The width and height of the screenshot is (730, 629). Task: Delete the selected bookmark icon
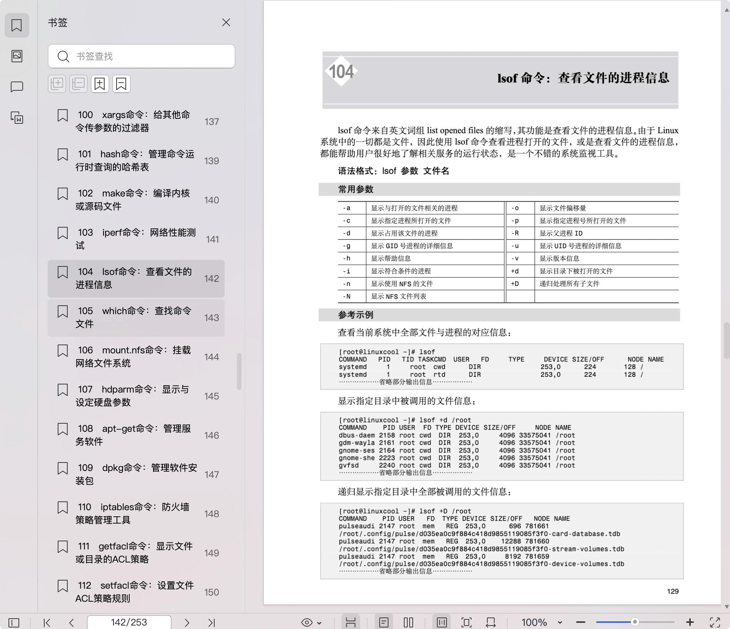pyautogui.click(x=122, y=83)
